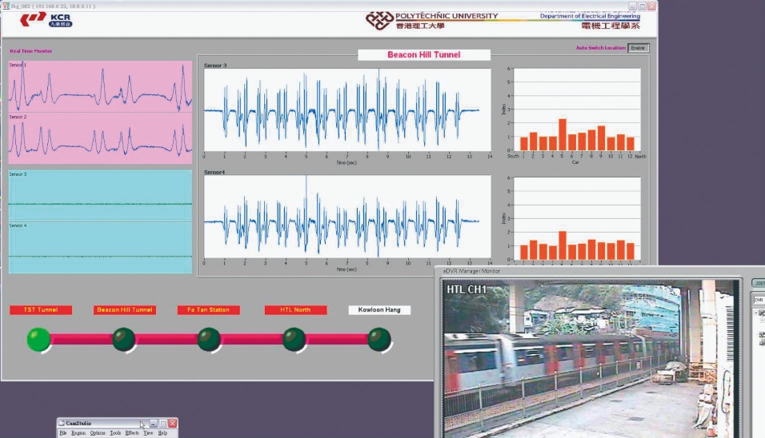The height and width of the screenshot is (438, 765).
Task: Select the Fo Tan Station location light
Action: point(209,339)
